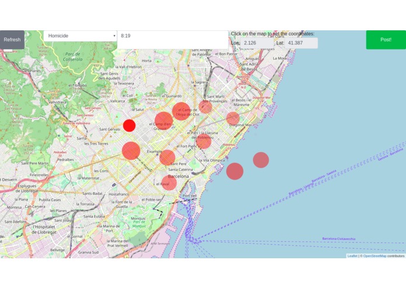406x288 pixels.
Task: Click the Sants-Badal label
Action: 92,194
